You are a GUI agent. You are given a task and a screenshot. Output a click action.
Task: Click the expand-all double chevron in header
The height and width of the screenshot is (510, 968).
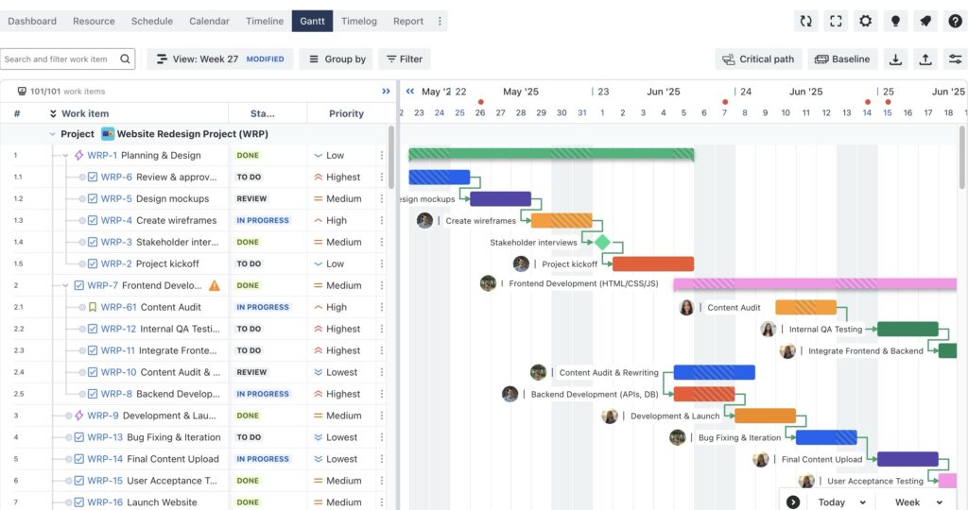[x=53, y=113]
